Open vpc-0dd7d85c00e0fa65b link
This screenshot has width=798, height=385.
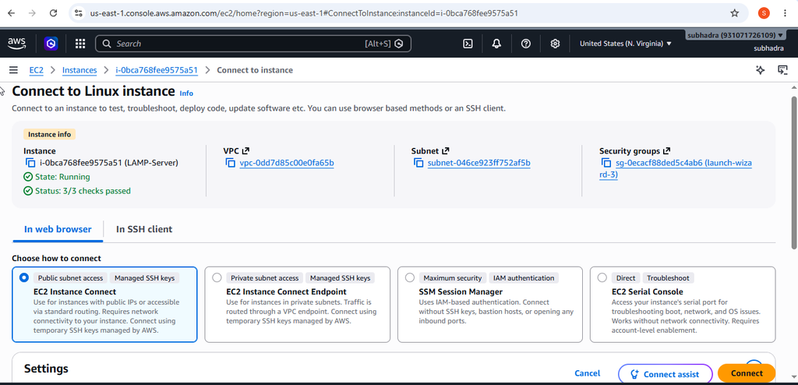[287, 163]
